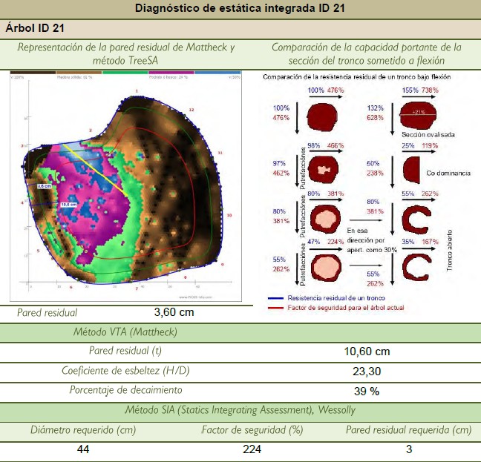Click sensor point 12 on the tomogram
481x462 pixels.
tap(191, 109)
